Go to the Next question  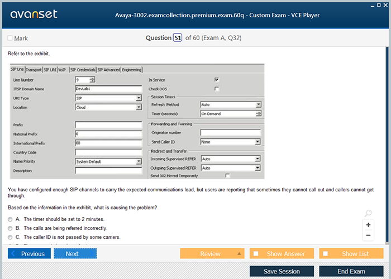click(x=75, y=253)
